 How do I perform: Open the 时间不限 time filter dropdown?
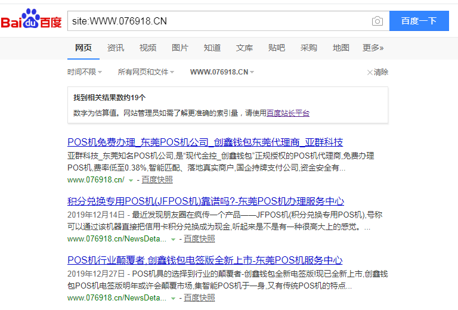[x=85, y=72]
